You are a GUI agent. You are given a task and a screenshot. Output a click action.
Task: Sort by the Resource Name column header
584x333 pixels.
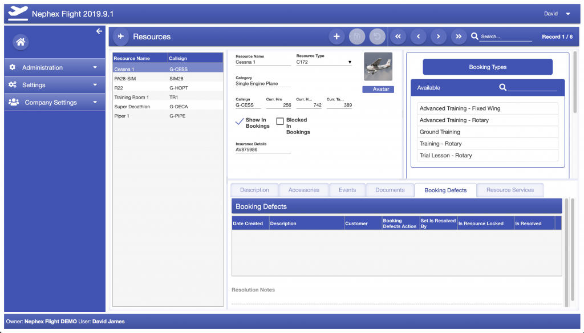(140, 58)
